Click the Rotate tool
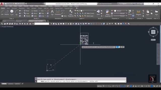 click(x=34, y=11)
